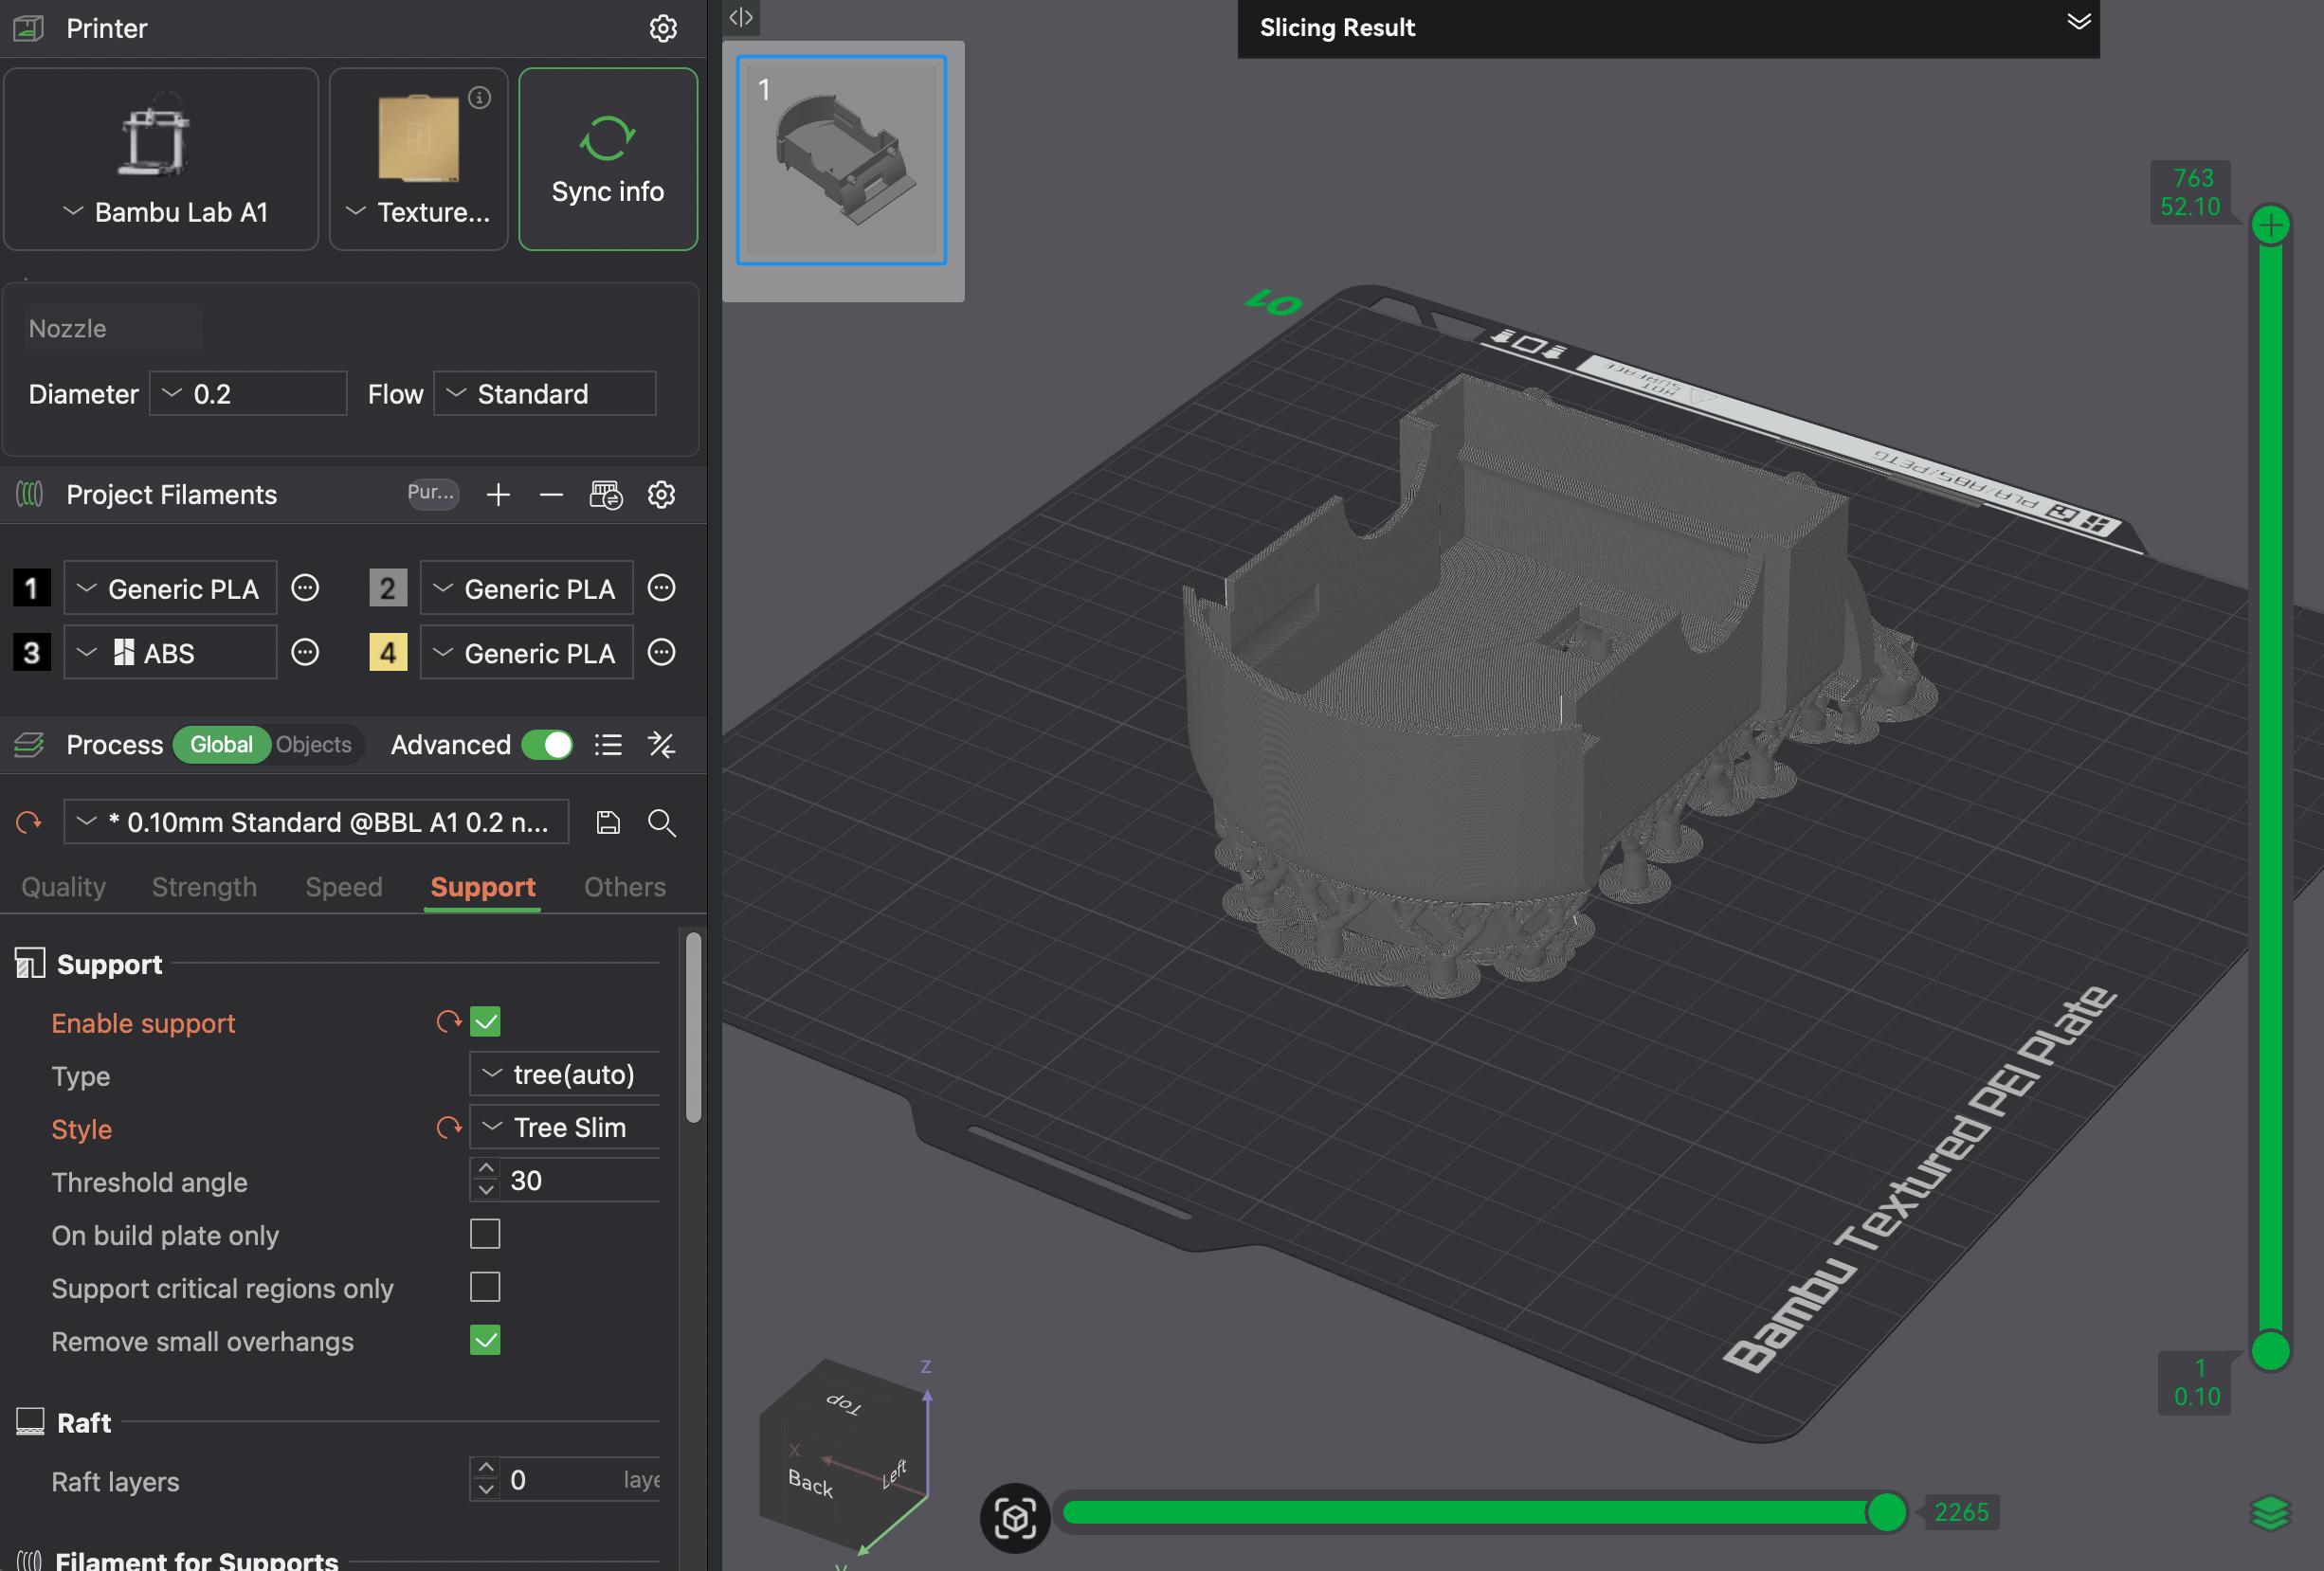Switch to the Others tab
This screenshot has height=1571, width=2324.
[624, 887]
